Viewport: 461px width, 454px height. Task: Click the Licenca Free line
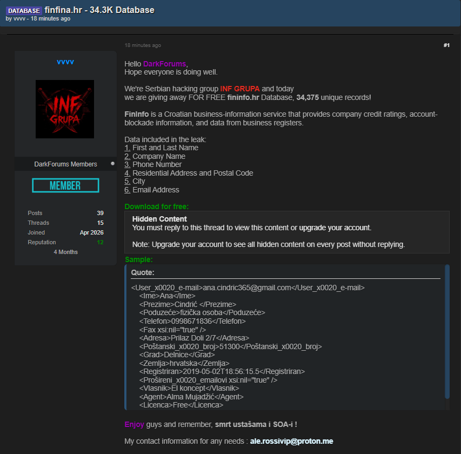(x=181, y=405)
